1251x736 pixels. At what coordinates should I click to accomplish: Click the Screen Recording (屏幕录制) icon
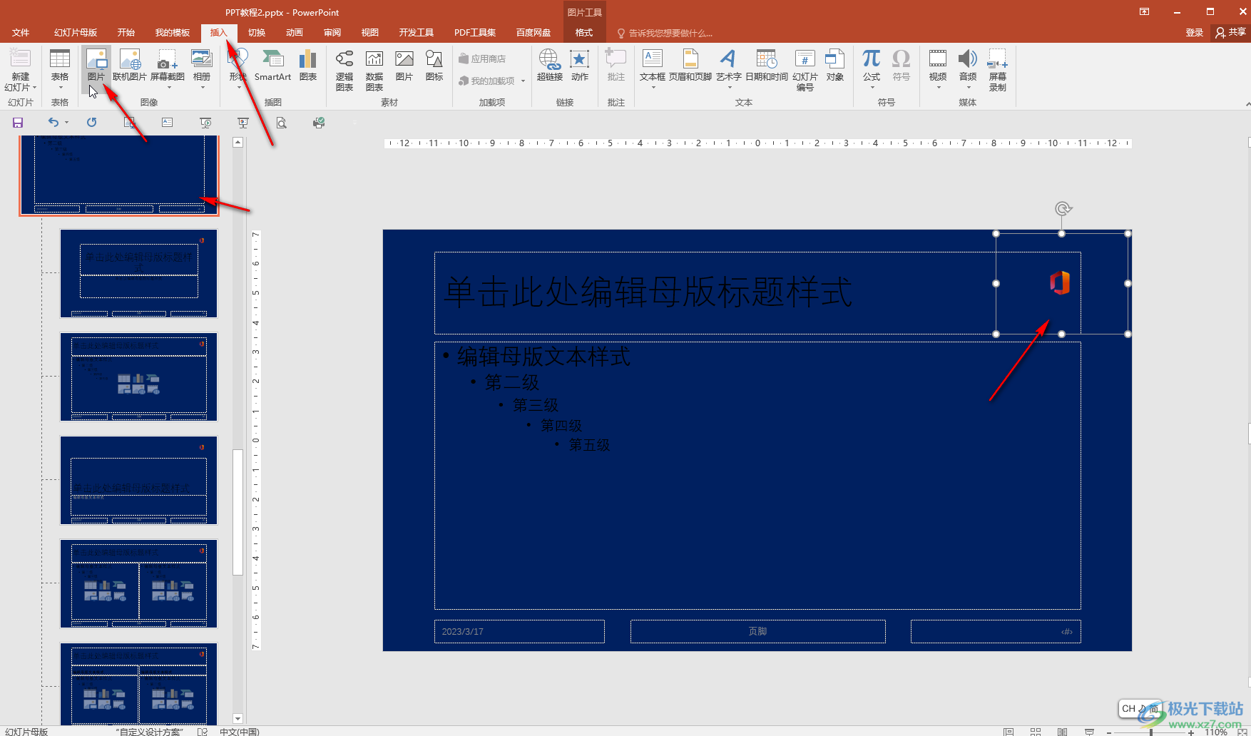pos(998,70)
